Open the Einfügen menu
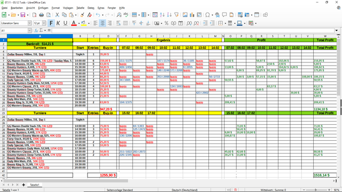Screen dimensions: 342x192 [43, 8]
